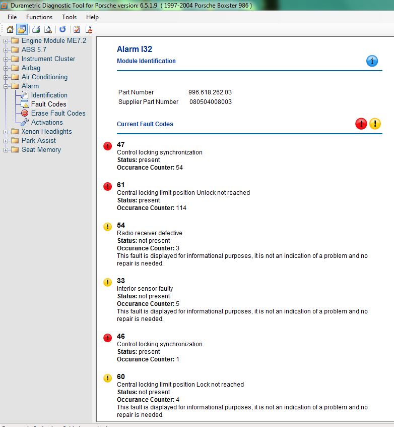
Task: Open Identification under Alarm
Action: coord(49,95)
